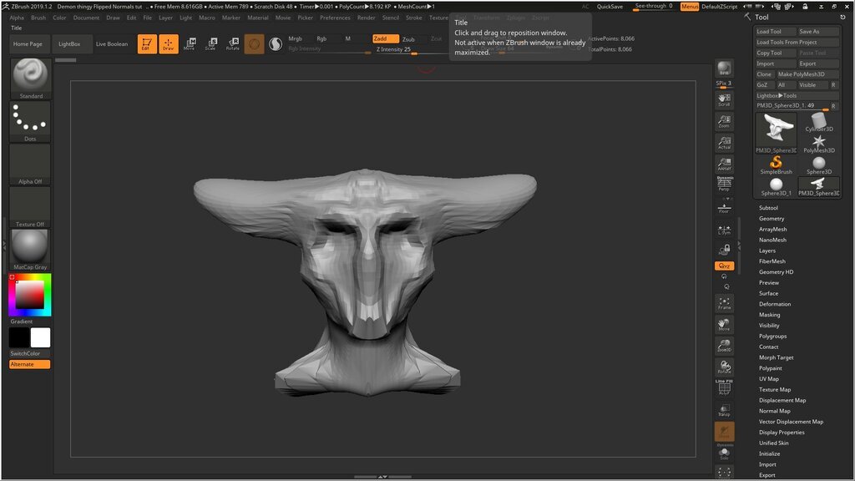855x481 pixels.
Task: Expand the Geometry subpalette
Action: click(x=772, y=219)
